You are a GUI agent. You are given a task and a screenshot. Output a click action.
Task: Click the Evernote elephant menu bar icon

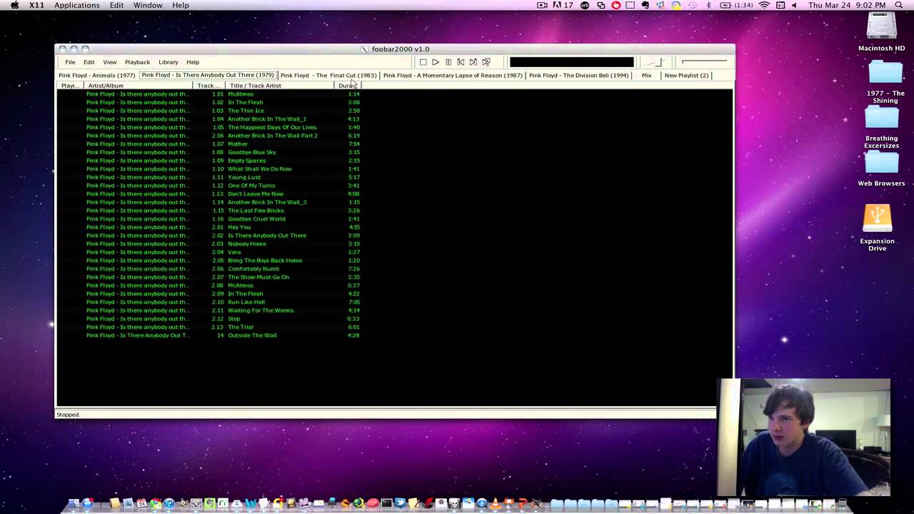point(646,5)
